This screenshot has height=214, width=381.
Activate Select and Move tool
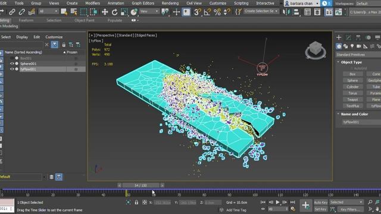[105, 12]
